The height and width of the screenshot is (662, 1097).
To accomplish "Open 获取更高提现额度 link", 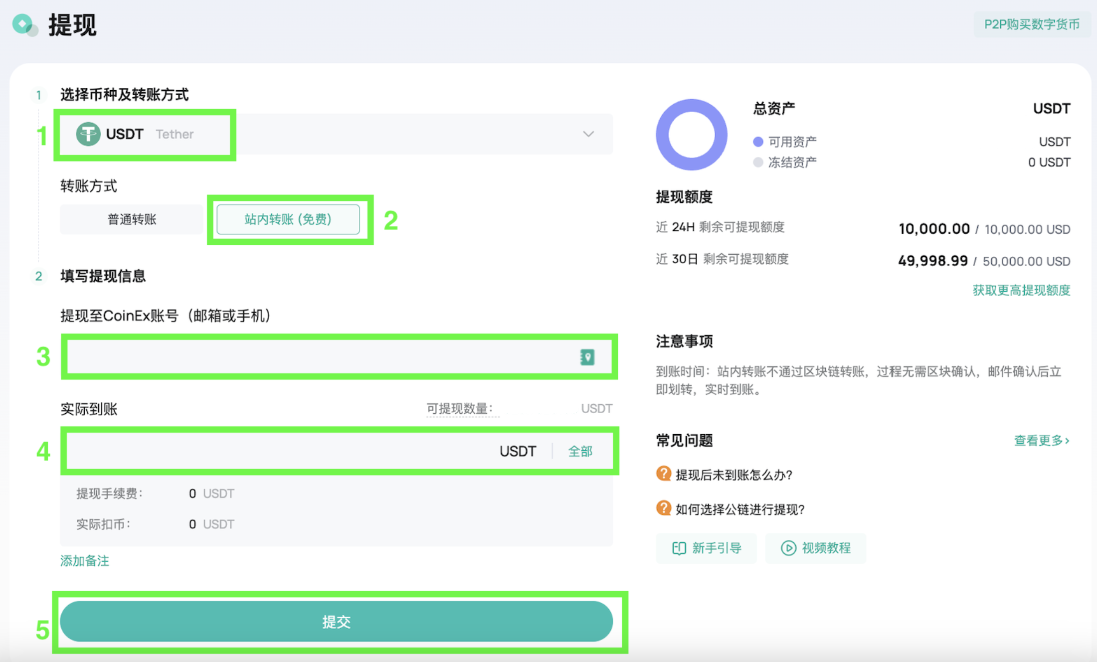I will click(1021, 290).
